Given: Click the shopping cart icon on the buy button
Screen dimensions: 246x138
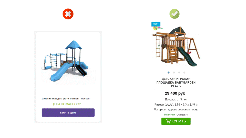Looking at the screenshot, I should [x=168, y=121].
